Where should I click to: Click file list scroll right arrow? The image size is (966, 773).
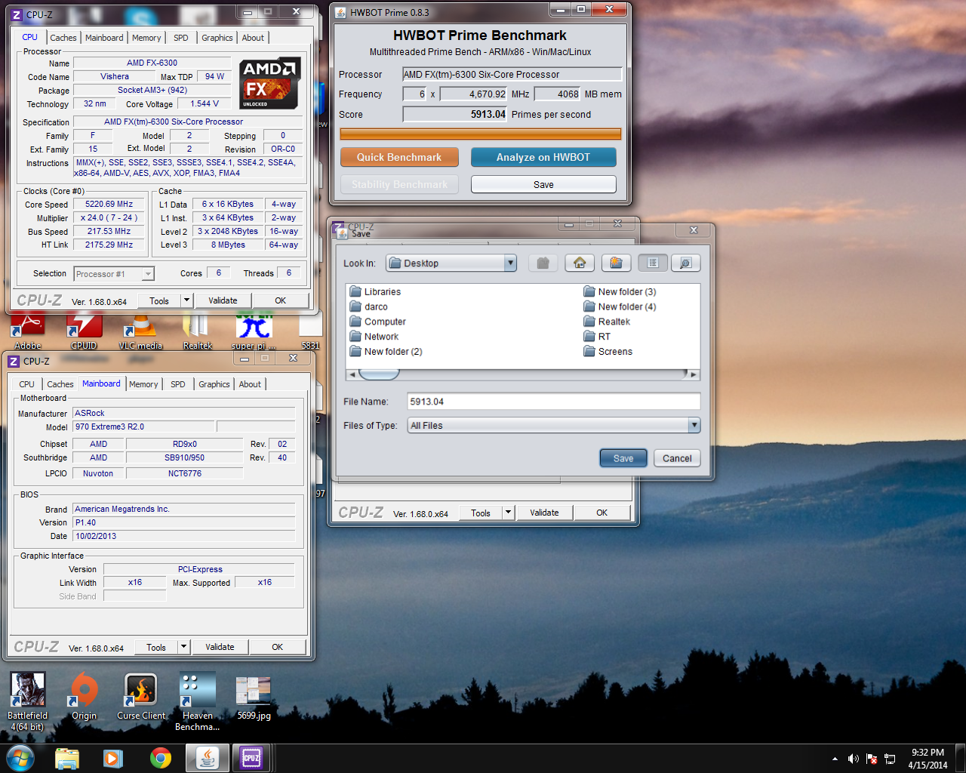coord(694,374)
